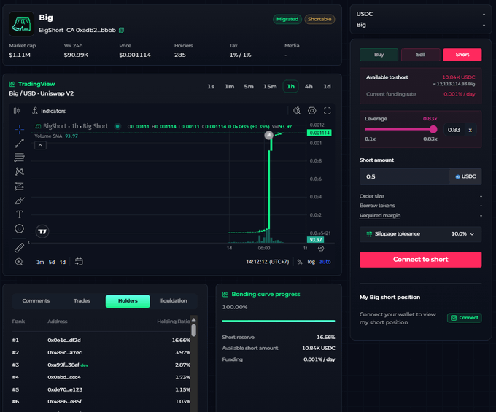This screenshot has width=496, height=412.
Task: Switch to the Trades tab
Action: click(x=82, y=301)
